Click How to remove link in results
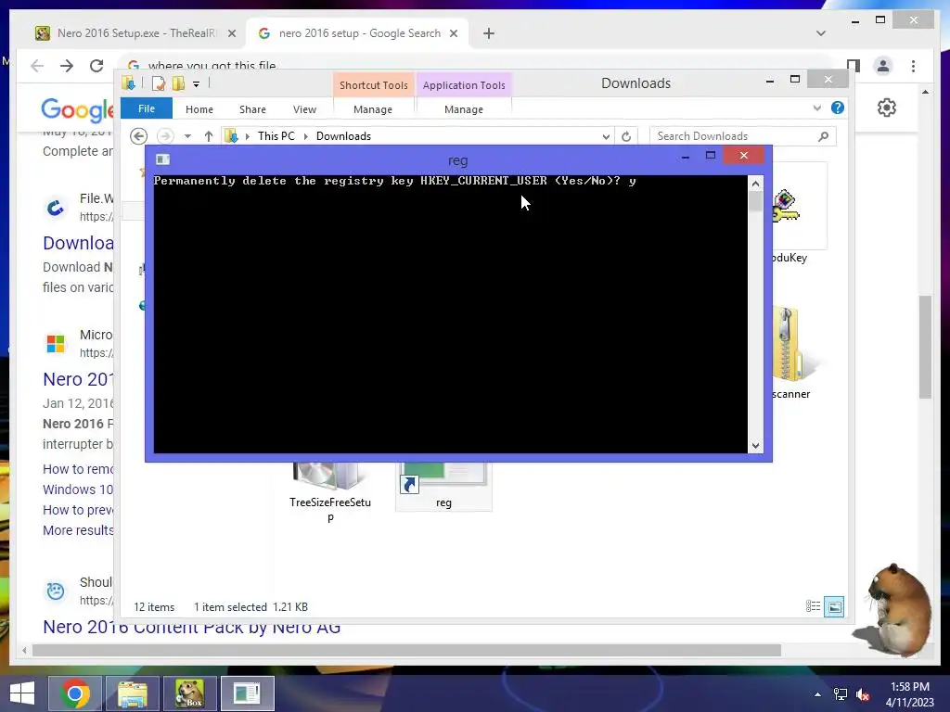This screenshot has height=712, width=950. (x=78, y=469)
